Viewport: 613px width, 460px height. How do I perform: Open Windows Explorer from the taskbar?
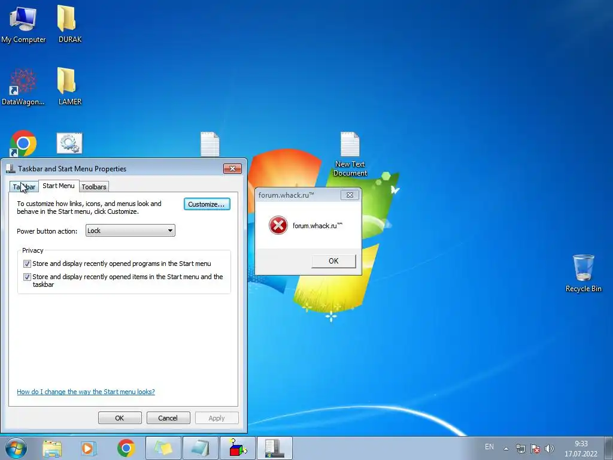[52, 448]
